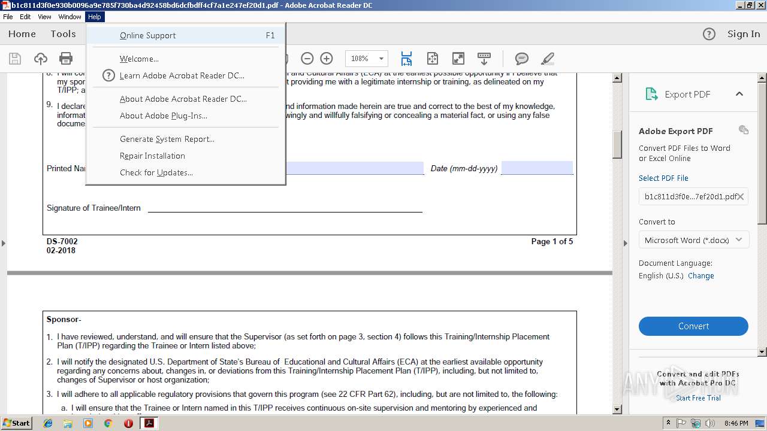Image resolution: width=767 pixels, height=431 pixels.
Task: Click the right panel scrollbar down arrow
Action: (x=762, y=353)
